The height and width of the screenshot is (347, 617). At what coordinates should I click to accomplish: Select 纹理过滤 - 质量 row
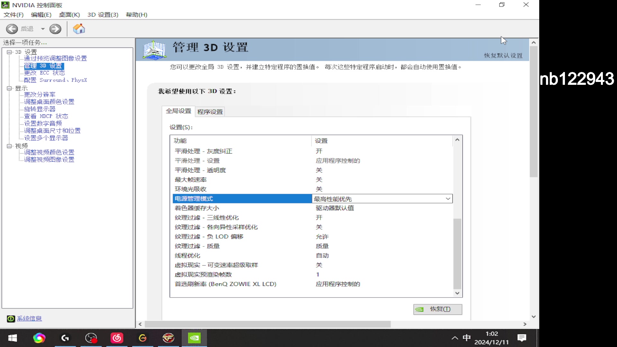point(312,246)
